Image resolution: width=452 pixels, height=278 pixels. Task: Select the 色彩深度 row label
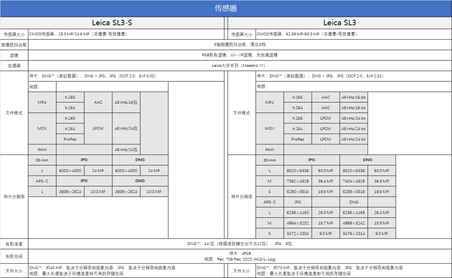tap(14, 244)
